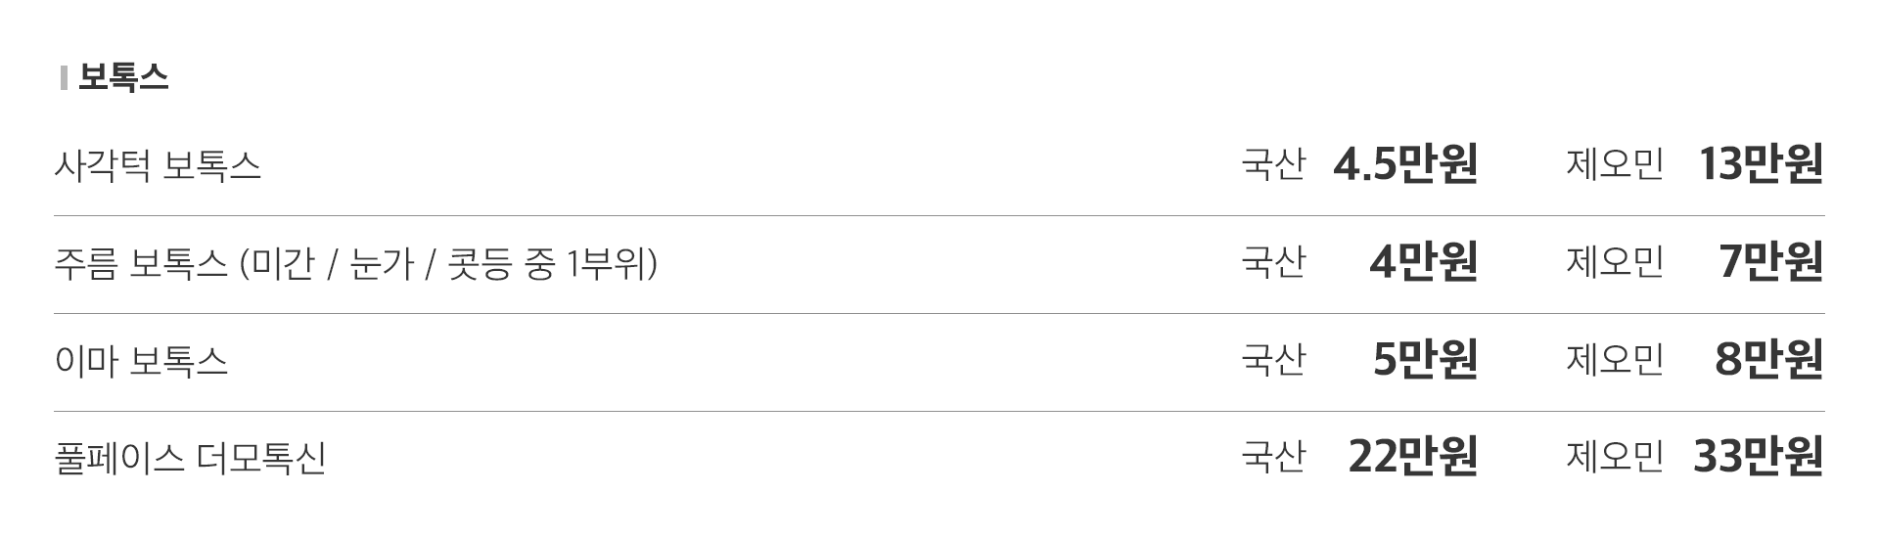Image resolution: width=1879 pixels, height=538 pixels.
Task: Click the 보톡스 section heading
Action: [123, 77]
